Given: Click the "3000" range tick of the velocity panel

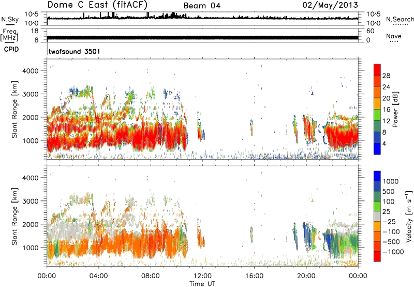Looking at the screenshot, I should 31,201.
